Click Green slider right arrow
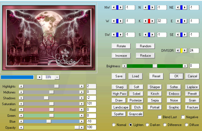The height and width of the screenshot is (131, 202). pyautogui.click(x=82, y=115)
